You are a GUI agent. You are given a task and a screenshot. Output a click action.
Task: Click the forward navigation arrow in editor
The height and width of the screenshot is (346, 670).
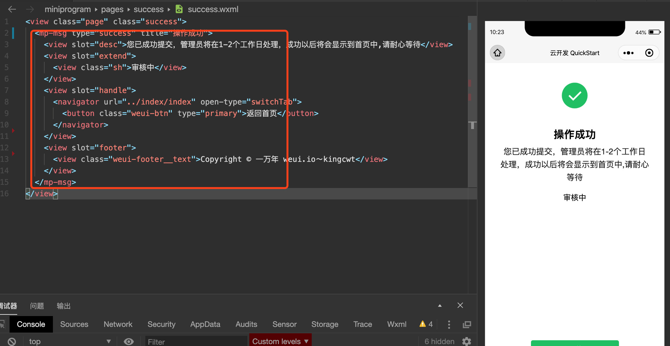pos(30,9)
